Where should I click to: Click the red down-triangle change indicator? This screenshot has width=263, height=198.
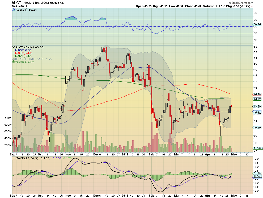pos(252,6)
